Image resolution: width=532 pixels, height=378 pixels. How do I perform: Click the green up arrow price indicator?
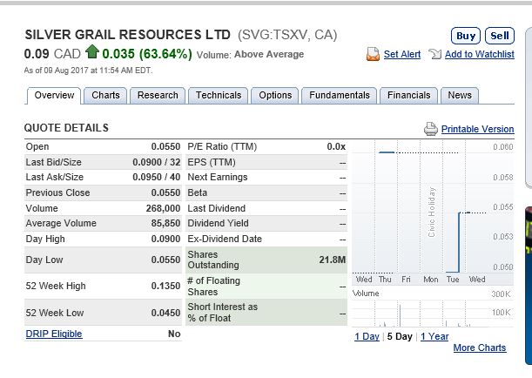tap(91, 54)
